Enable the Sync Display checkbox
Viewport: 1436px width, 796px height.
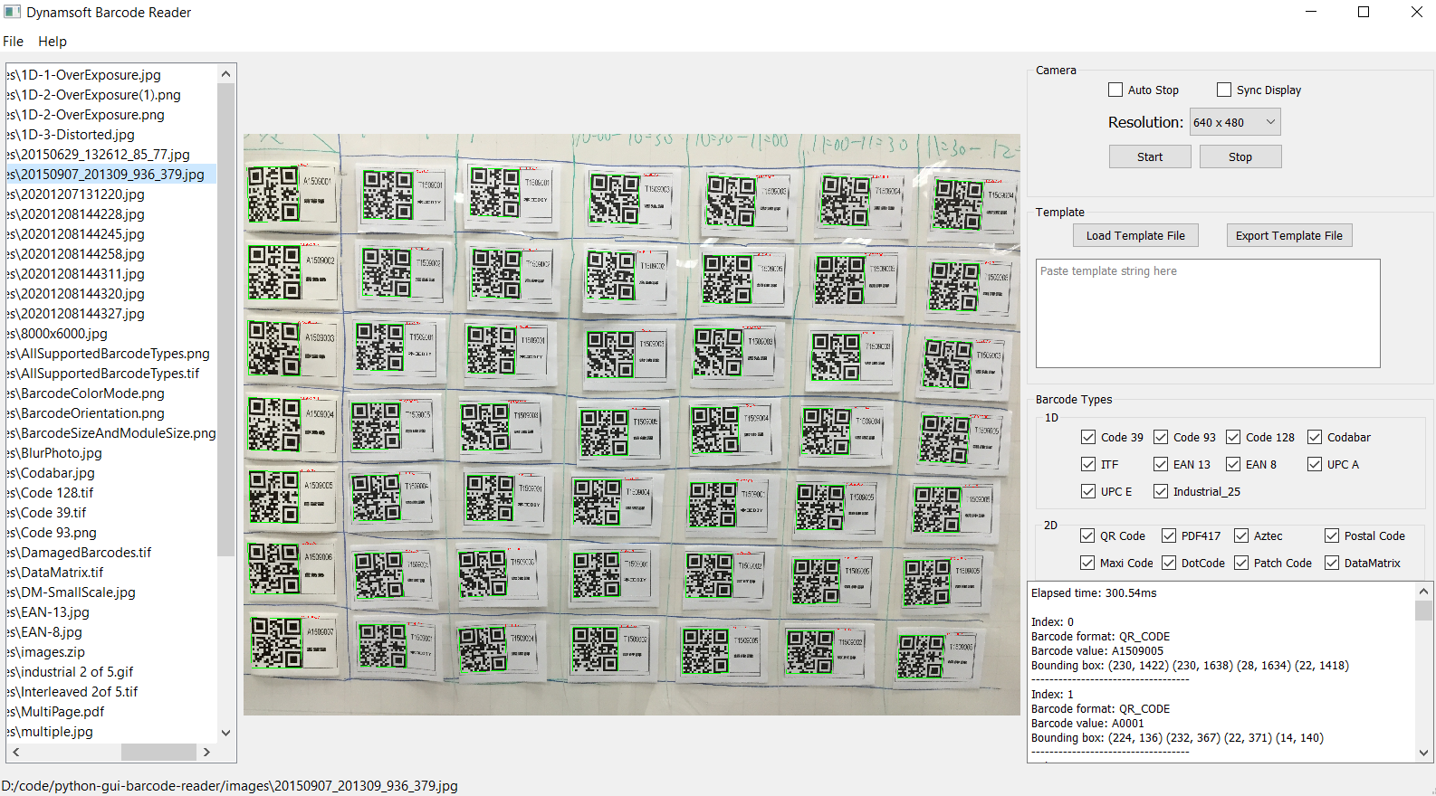(x=1224, y=90)
